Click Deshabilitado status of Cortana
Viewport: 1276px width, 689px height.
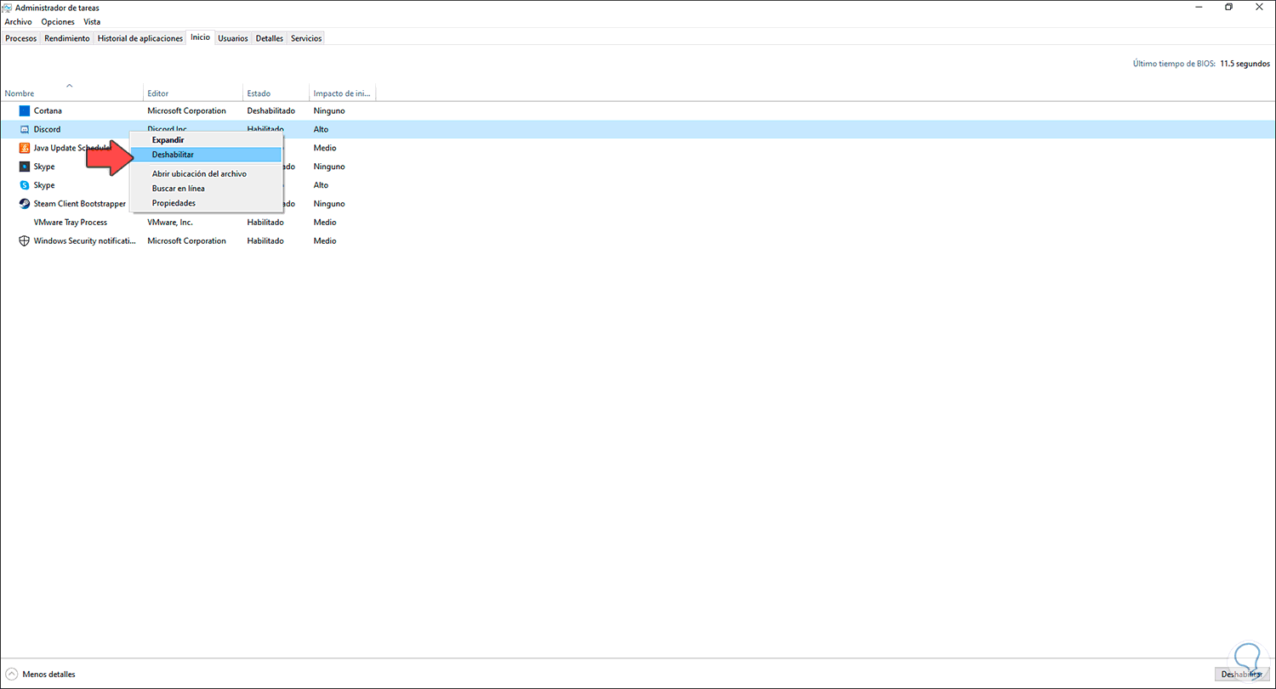coord(271,110)
